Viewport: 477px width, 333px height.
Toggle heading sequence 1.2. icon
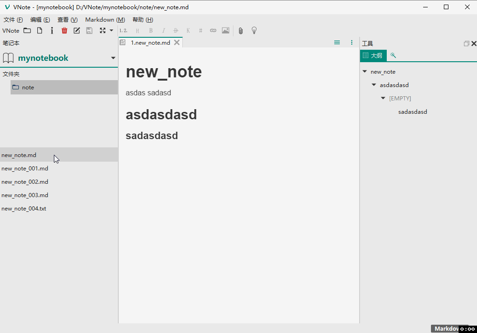click(123, 30)
